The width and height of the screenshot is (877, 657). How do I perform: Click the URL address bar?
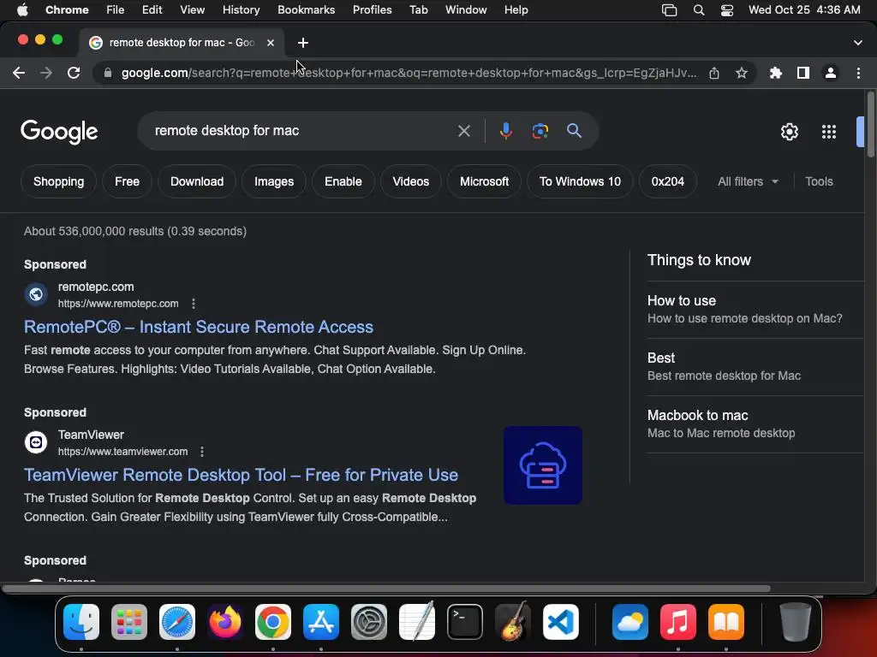409,73
